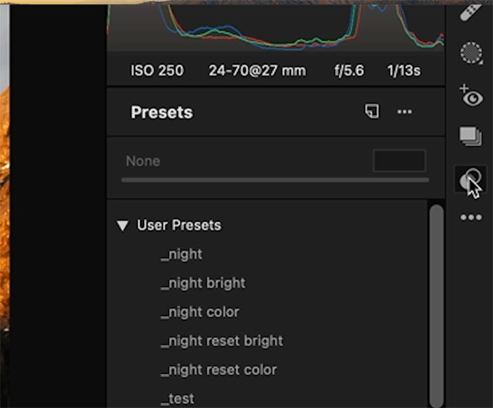
Task: Click the preset amount slider track
Action: pyautogui.click(x=275, y=180)
